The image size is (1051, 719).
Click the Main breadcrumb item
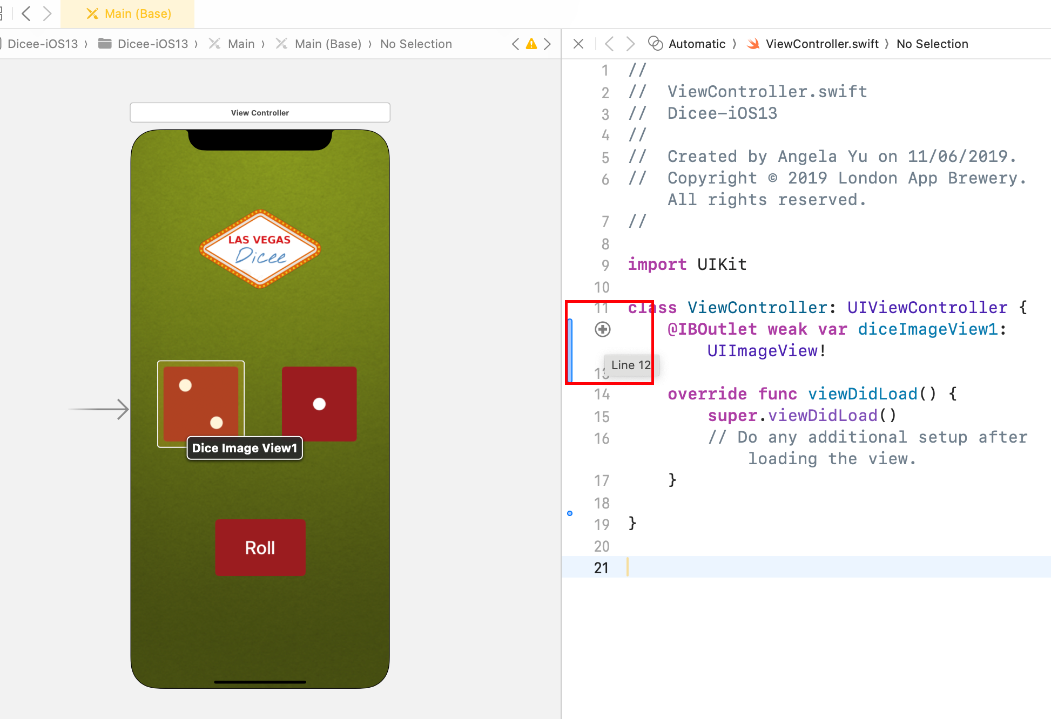[240, 44]
